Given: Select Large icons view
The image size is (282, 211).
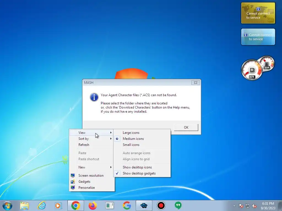Looking at the screenshot, I should 142,133.
